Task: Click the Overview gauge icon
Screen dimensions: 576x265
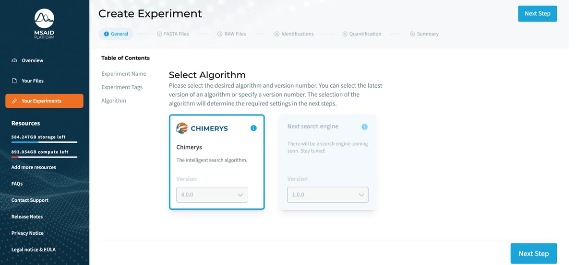Action: (14, 60)
